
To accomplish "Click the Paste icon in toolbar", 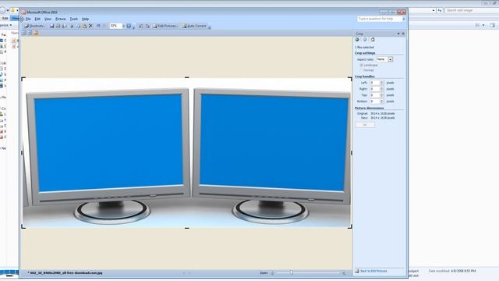I will 85,26.
